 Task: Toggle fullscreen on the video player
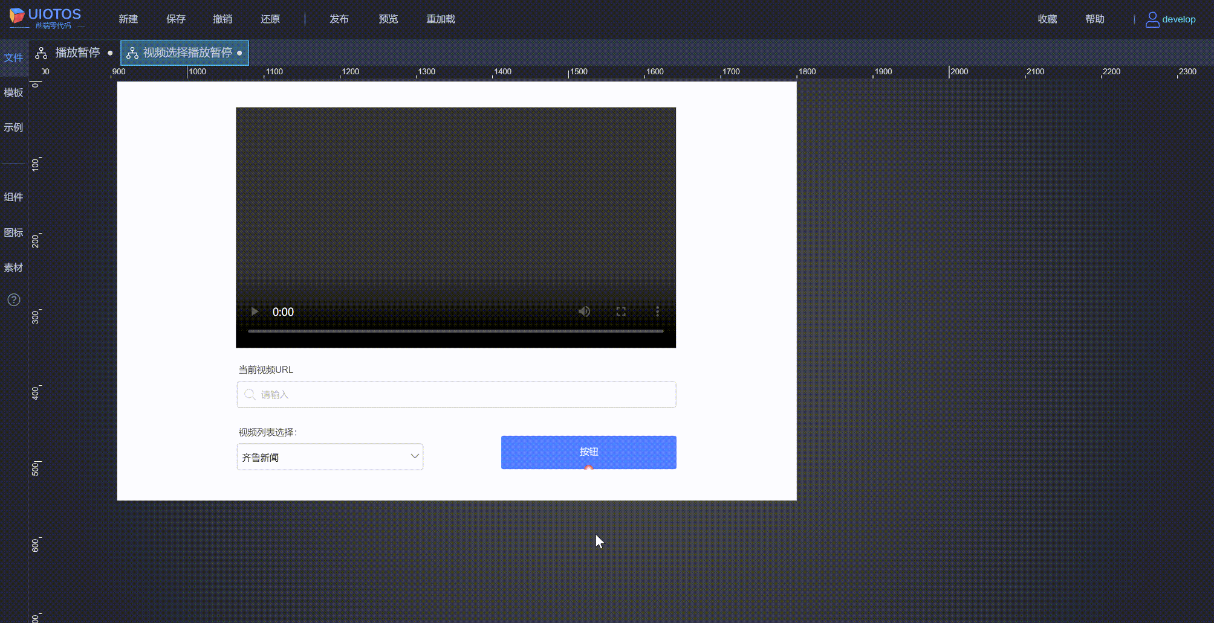[620, 311]
